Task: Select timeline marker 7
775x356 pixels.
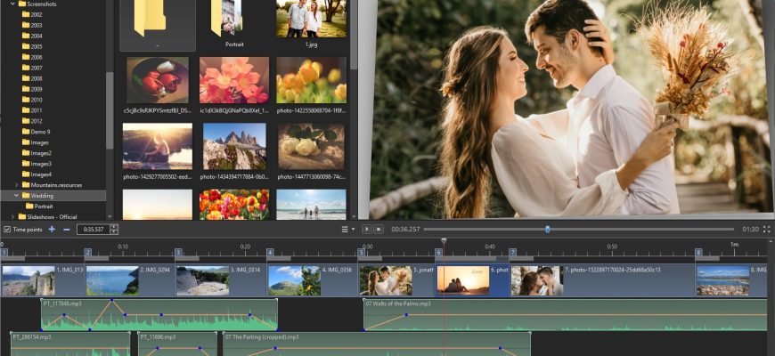Action: pos(512,252)
